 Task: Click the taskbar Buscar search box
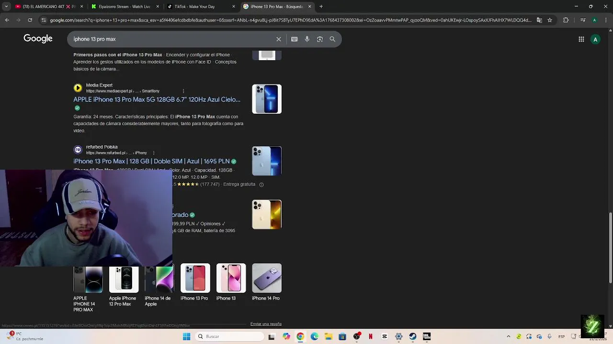[x=230, y=336]
